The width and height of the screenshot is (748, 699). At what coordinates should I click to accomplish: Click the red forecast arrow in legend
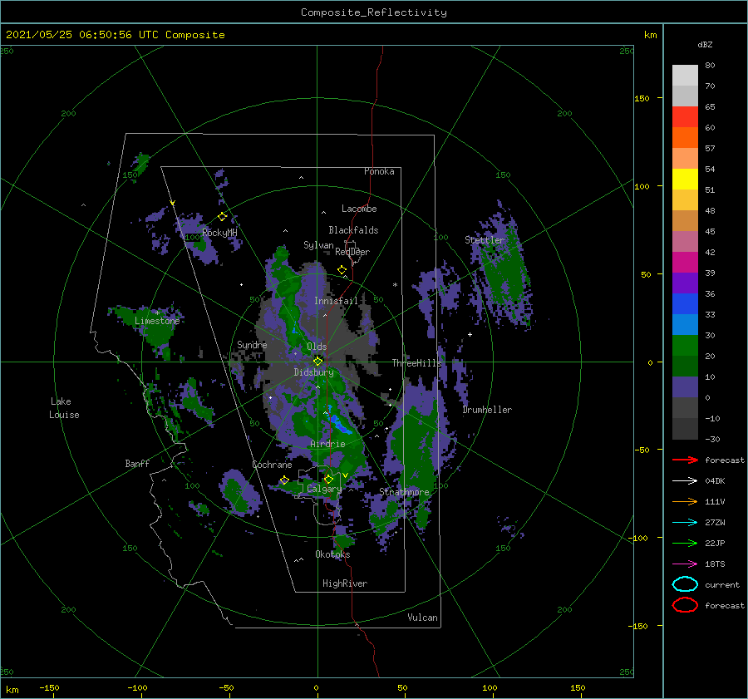685,460
